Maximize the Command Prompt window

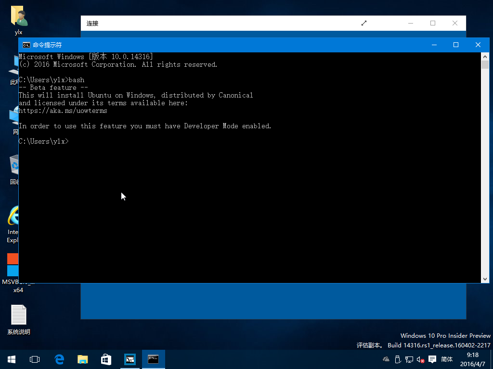(455, 45)
